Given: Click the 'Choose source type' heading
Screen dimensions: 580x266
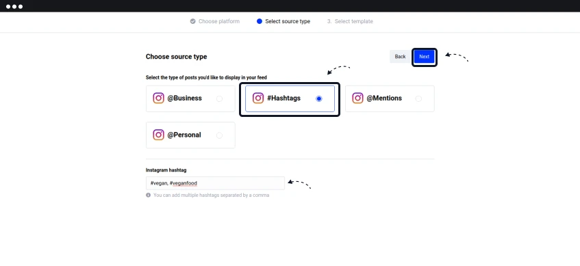Looking at the screenshot, I should [177, 57].
